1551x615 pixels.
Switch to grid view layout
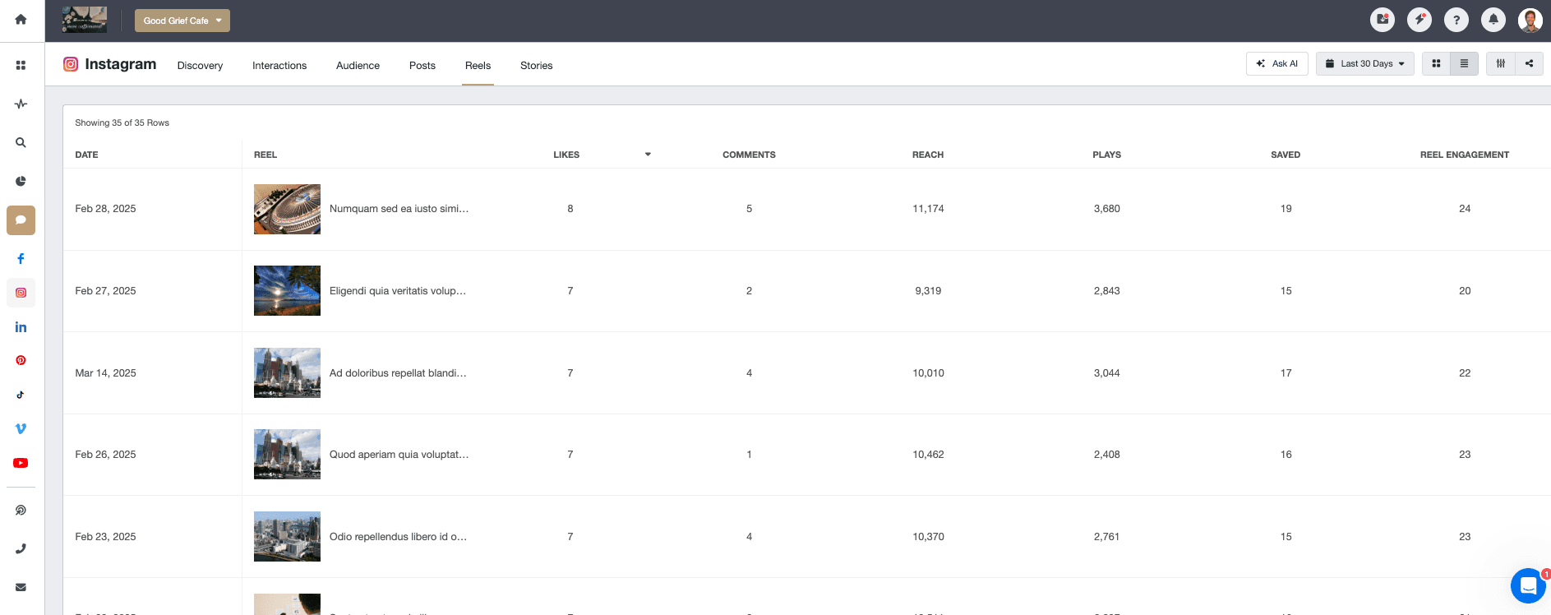[x=1436, y=63]
